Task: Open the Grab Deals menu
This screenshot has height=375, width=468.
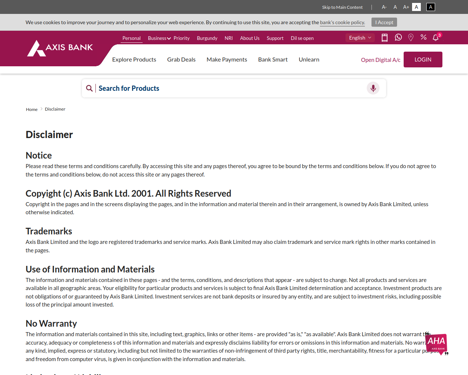Action: (x=181, y=59)
